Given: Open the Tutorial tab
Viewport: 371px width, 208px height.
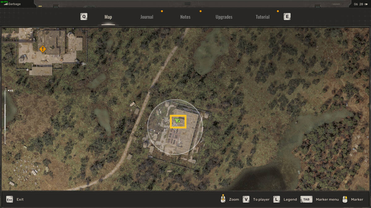Looking at the screenshot, I should [x=262, y=17].
